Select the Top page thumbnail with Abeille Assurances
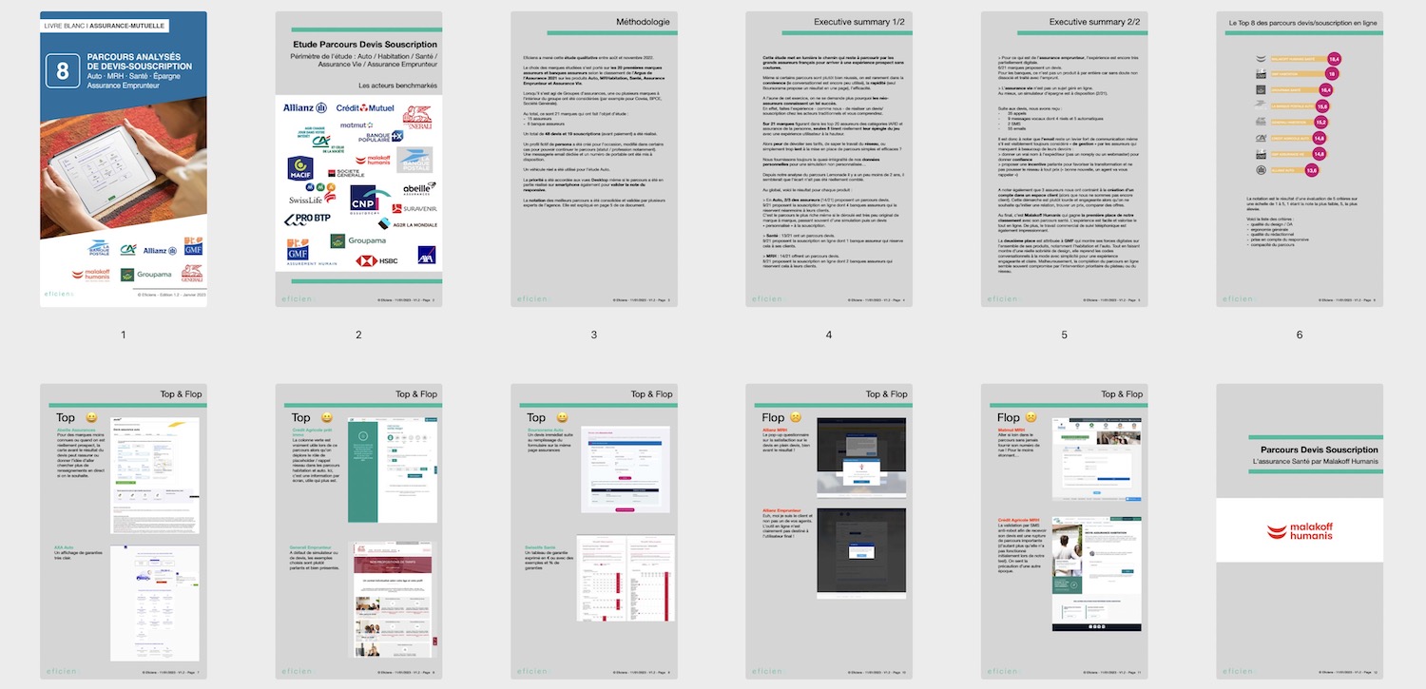This screenshot has height=689, width=1426. point(124,532)
